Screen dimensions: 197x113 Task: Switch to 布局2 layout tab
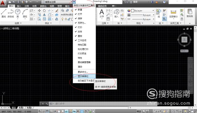click(x=29, y=108)
